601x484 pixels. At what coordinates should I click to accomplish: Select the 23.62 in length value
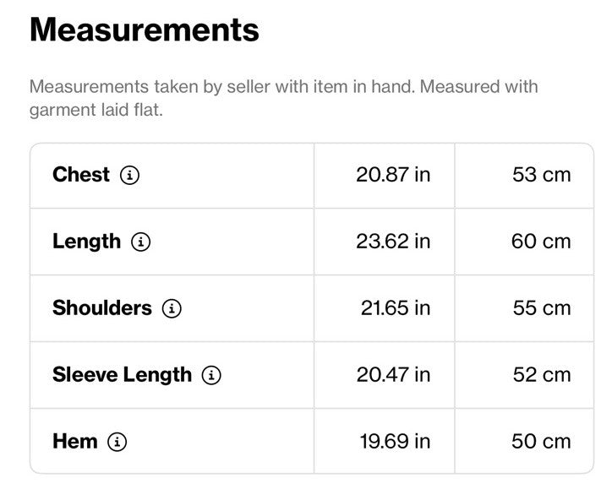(x=393, y=242)
